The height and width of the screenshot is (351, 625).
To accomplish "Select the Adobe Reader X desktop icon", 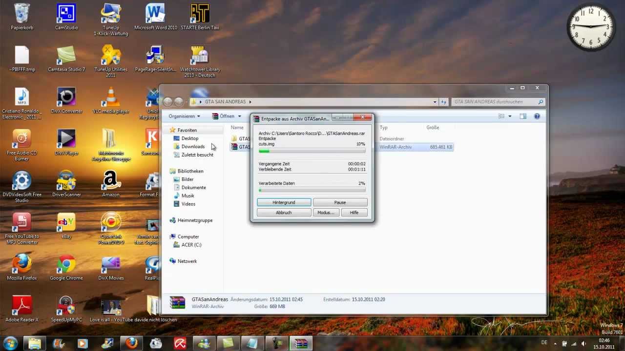I will point(22,309).
